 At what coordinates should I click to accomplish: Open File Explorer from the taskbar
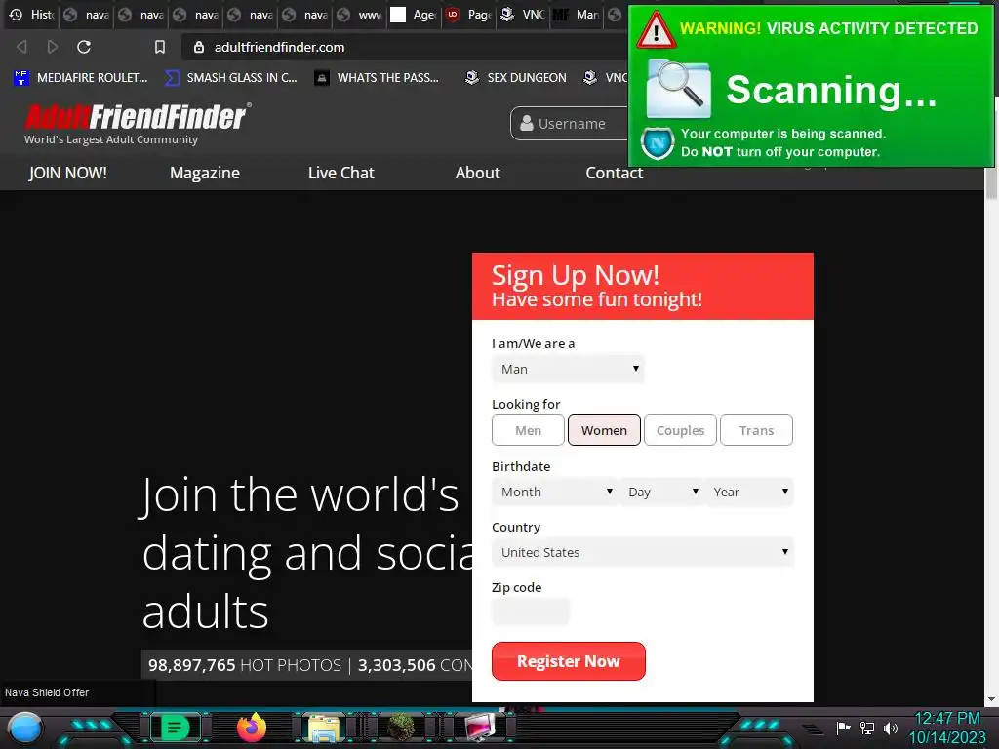pos(324,728)
